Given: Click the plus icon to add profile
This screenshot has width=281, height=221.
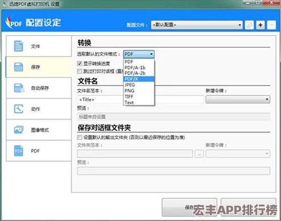Looking at the screenshot, I should 261,25.
